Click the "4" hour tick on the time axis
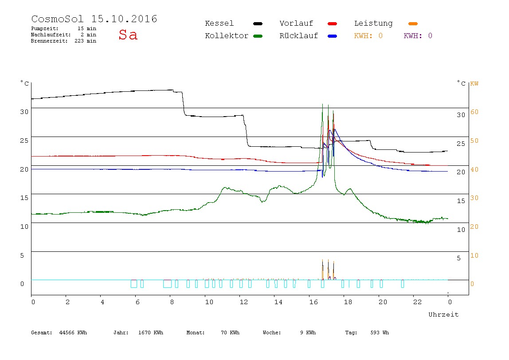Image resolution: width=509 pixels, height=360 pixels. click(x=102, y=302)
